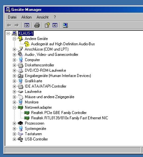Click the Geräte-Manager title bar icon
This screenshot has height=157, width=143.
pos(8,10)
